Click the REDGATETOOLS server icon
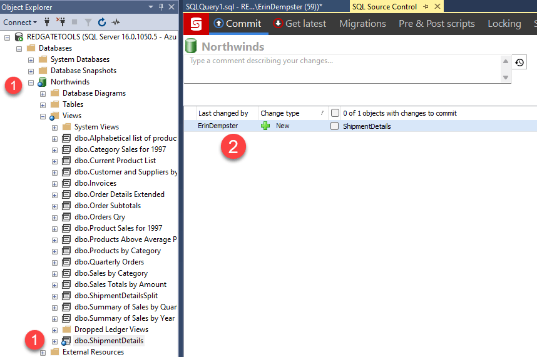The height and width of the screenshot is (357, 537). point(19,37)
